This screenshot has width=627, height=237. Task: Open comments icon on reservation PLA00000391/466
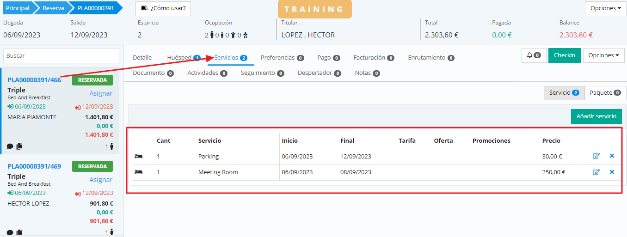[10, 146]
